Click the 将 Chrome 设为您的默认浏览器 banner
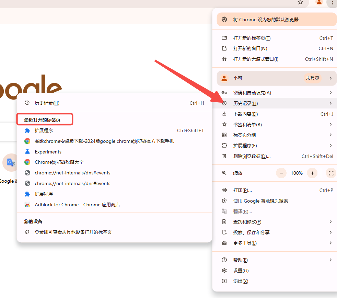Image resolution: width=337 pixels, height=298 pixels. [277, 19]
